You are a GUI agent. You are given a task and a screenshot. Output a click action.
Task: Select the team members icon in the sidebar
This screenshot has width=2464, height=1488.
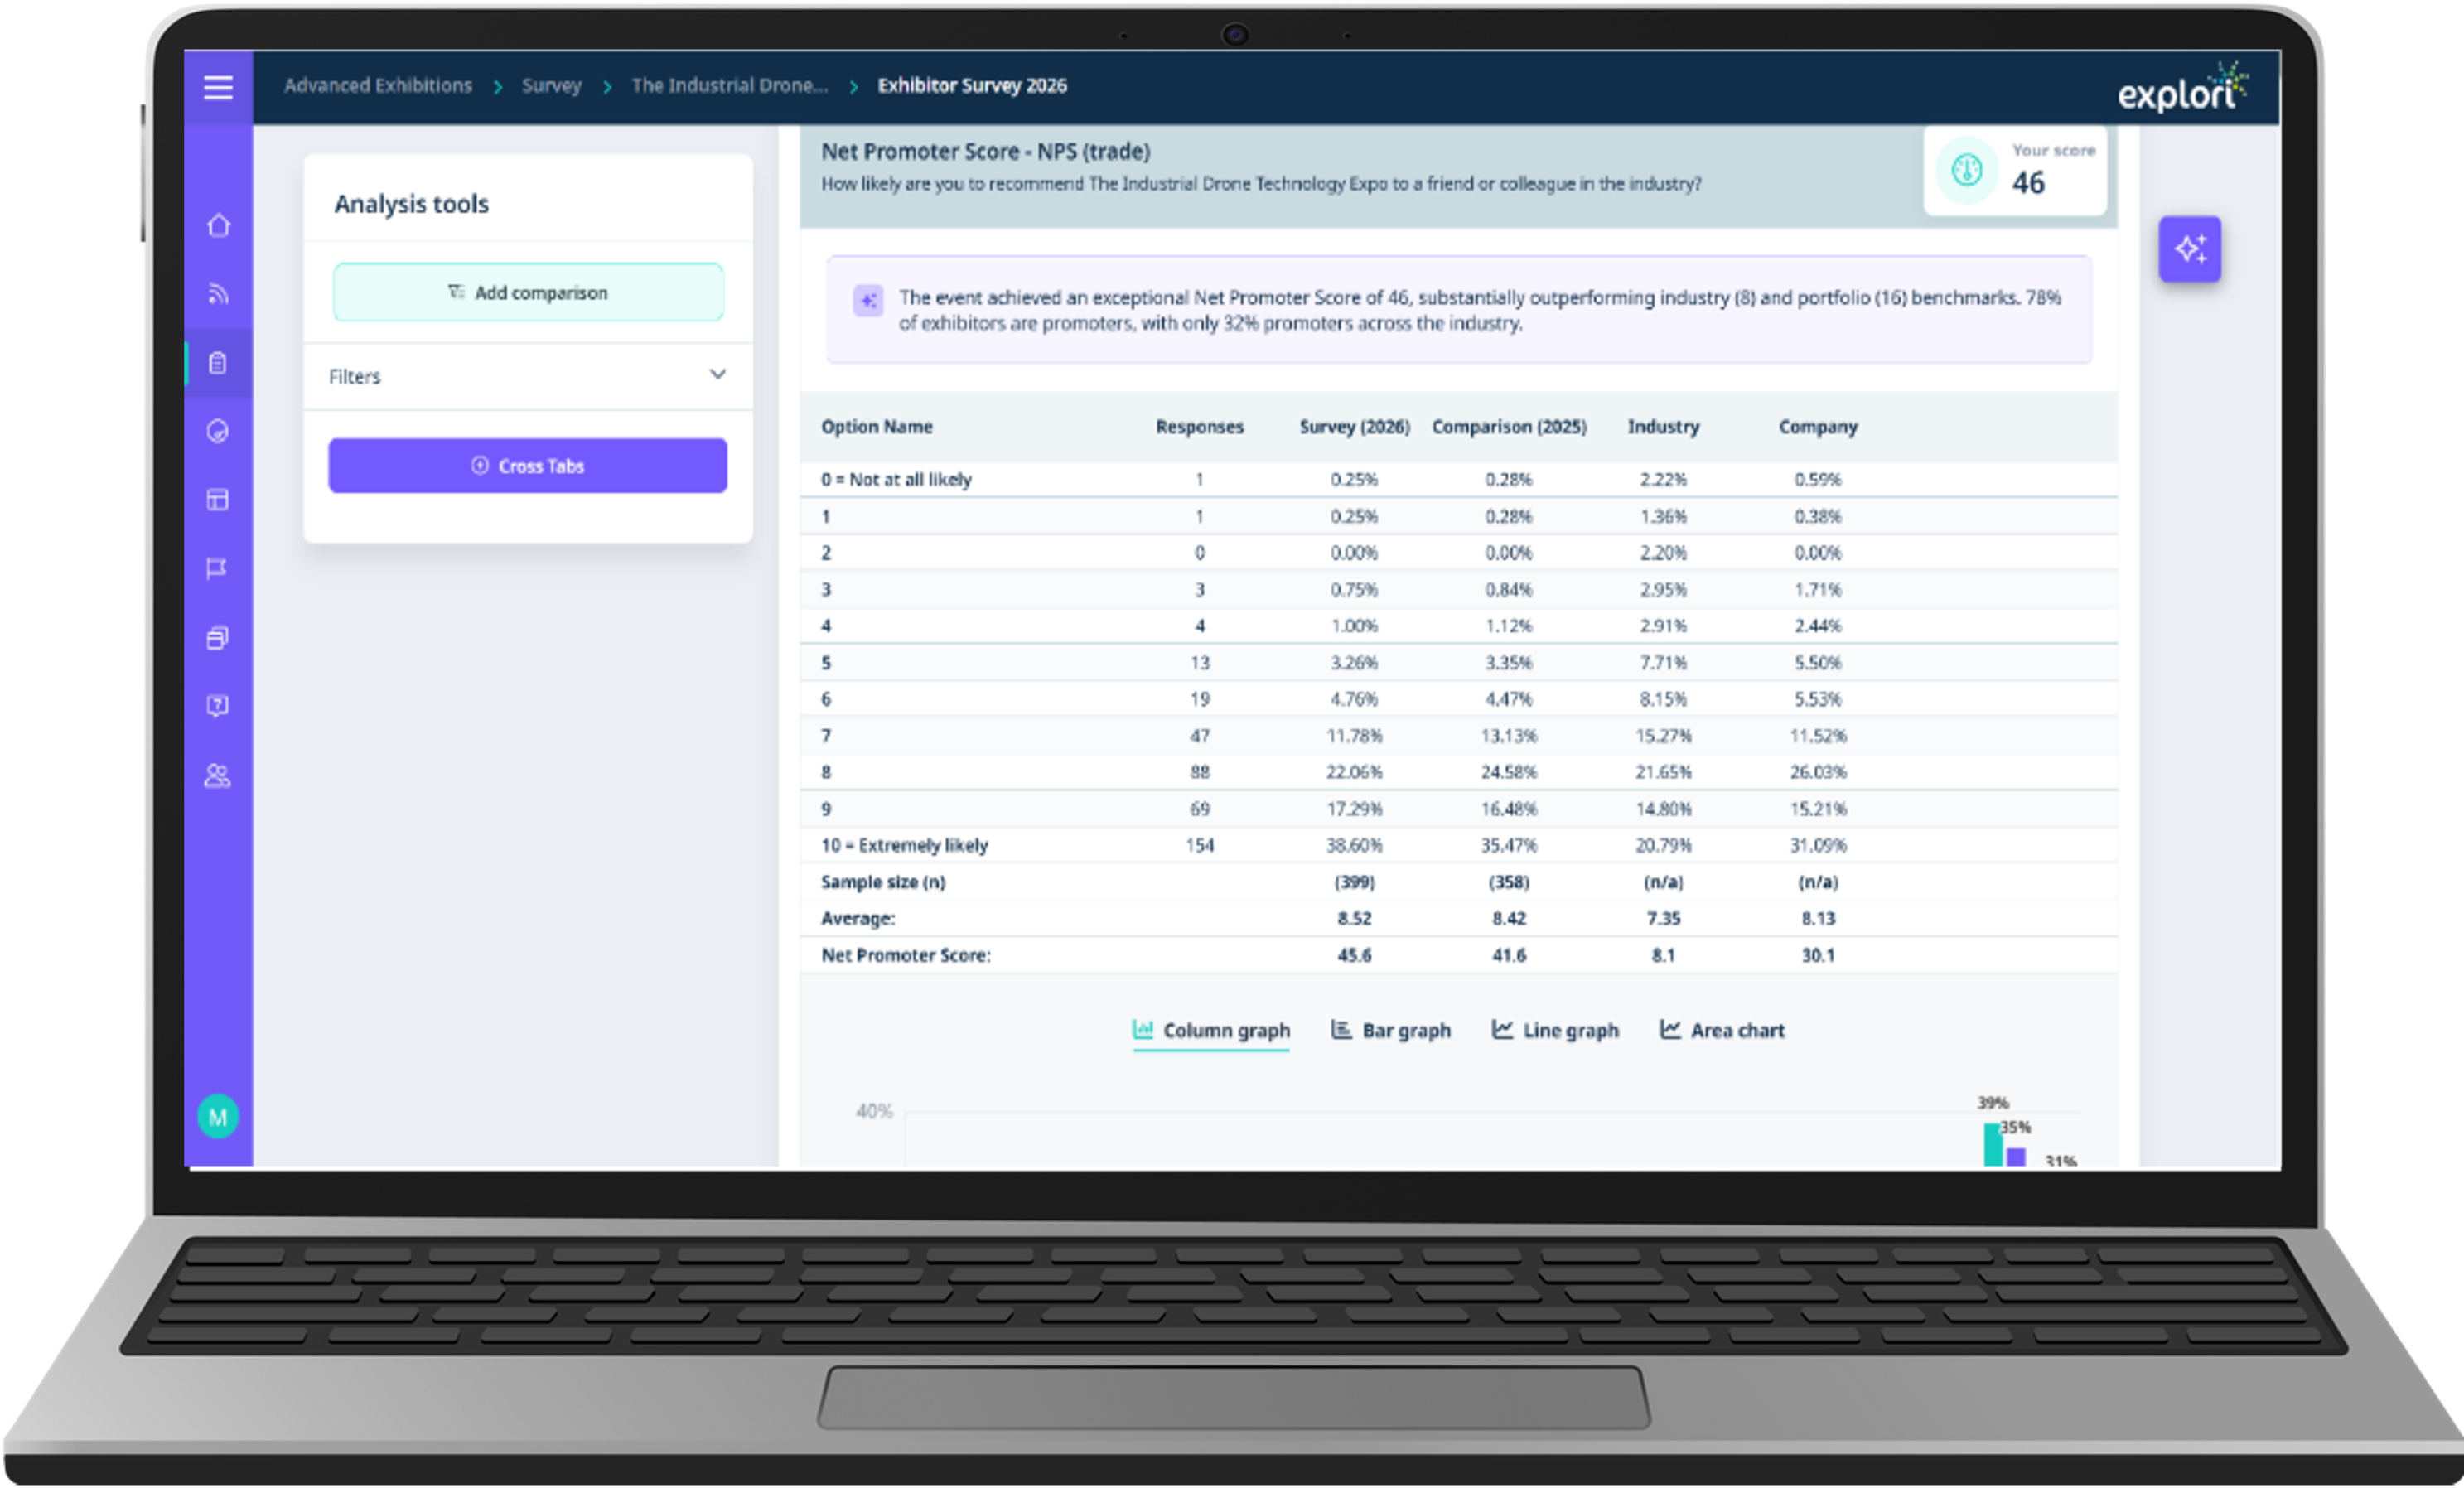[x=218, y=775]
